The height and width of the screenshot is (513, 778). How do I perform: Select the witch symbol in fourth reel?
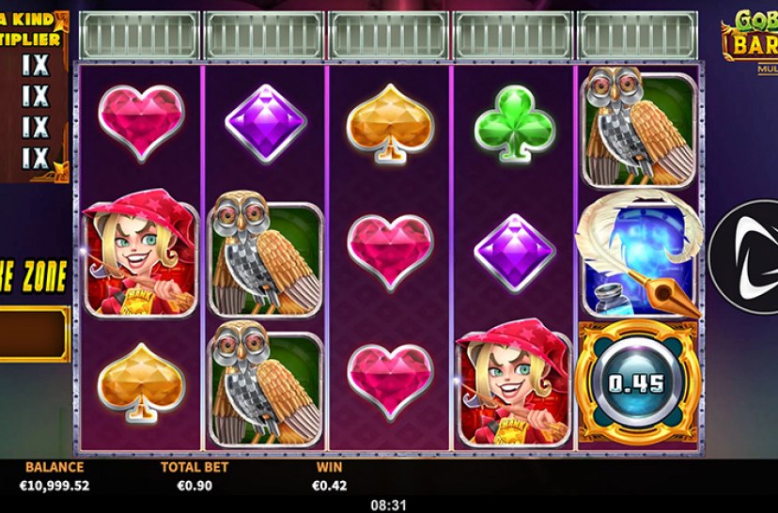pyautogui.click(x=514, y=382)
